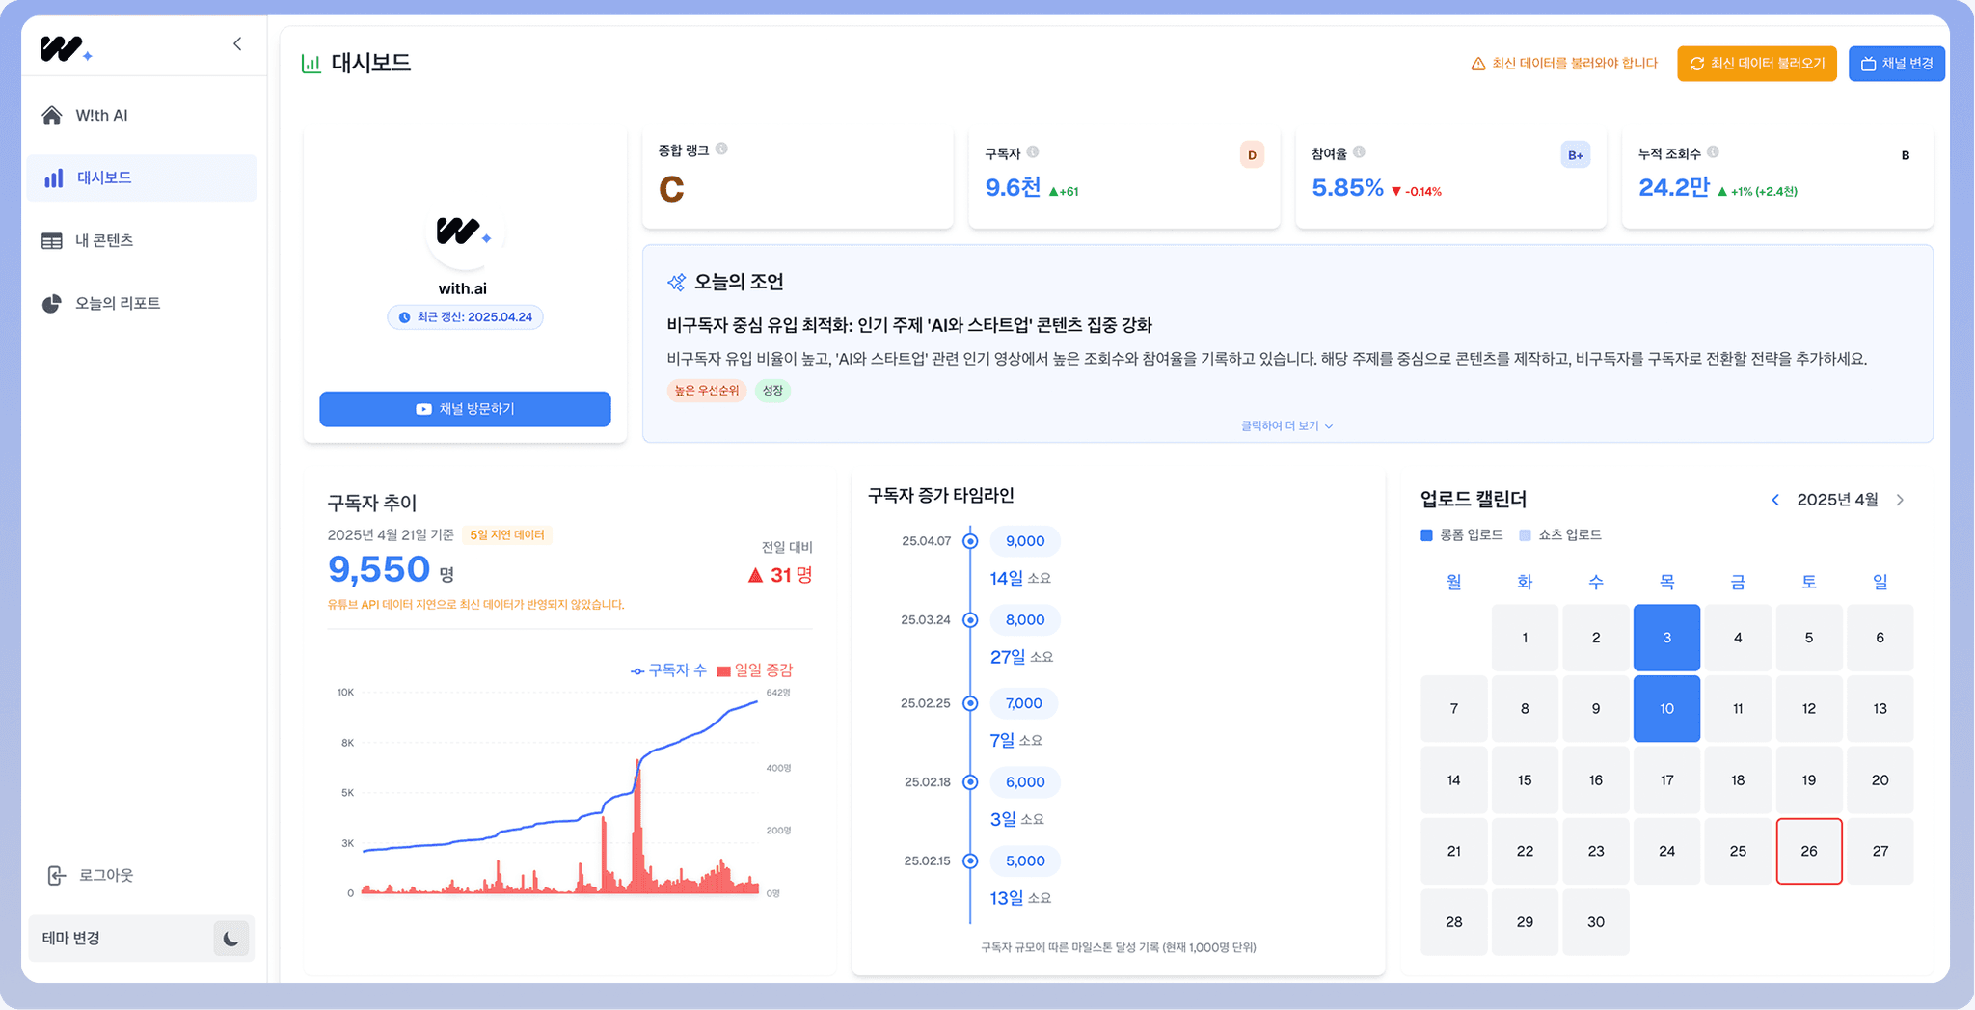Click 최신 데이터 불러오기 button
Viewport: 1975px width, 1010px height.
point(1756,64)
